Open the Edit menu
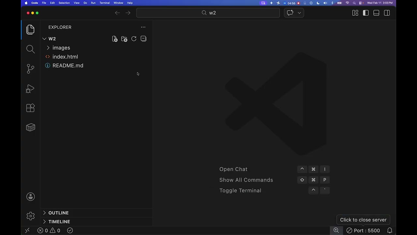 tap(52, 3)
